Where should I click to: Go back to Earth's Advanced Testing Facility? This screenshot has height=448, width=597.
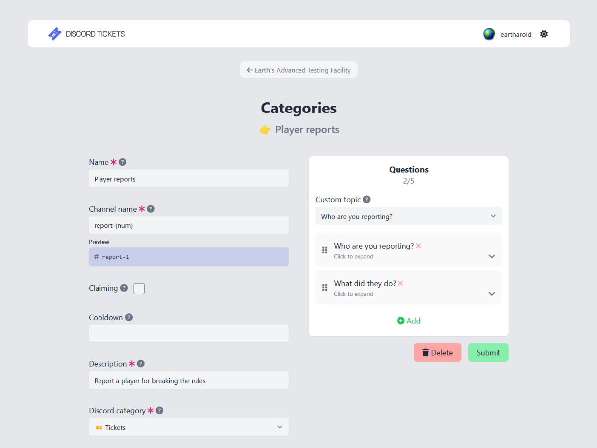click(x=298, y=70)
